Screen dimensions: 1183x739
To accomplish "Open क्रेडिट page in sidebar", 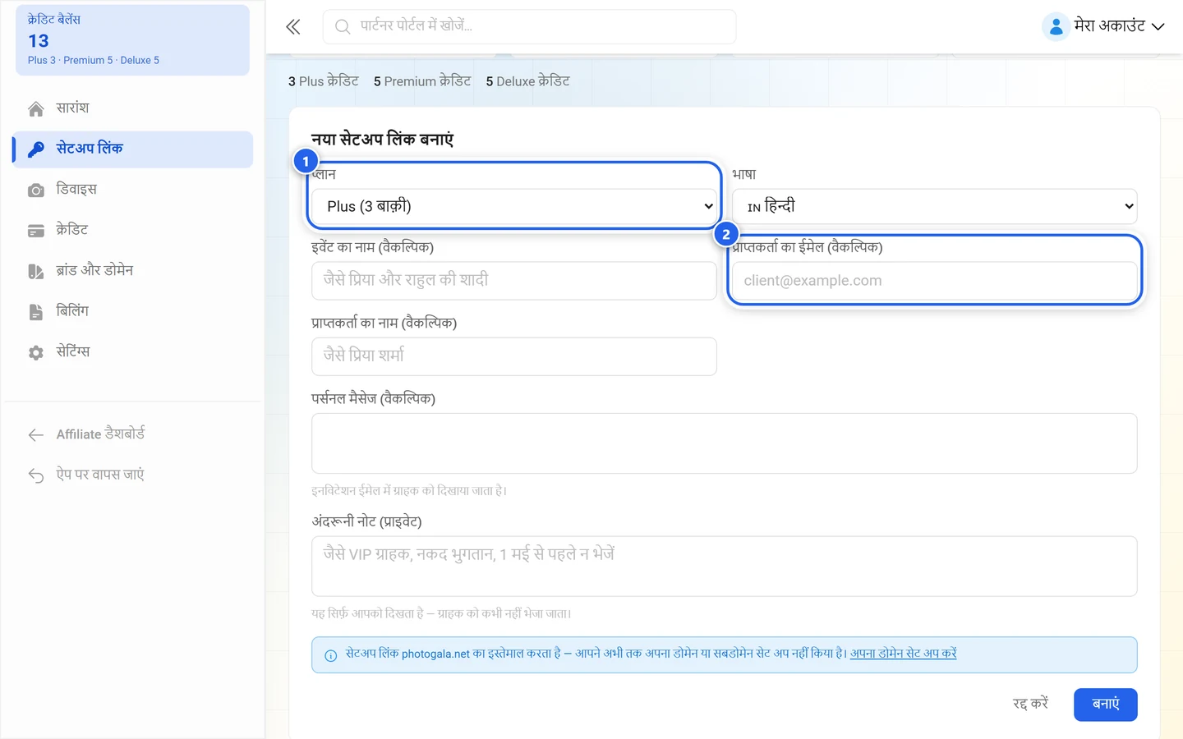I will 133,231.
